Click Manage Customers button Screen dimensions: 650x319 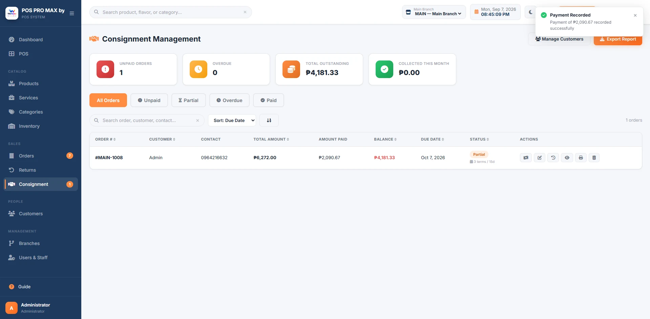(x=559, y=39)
